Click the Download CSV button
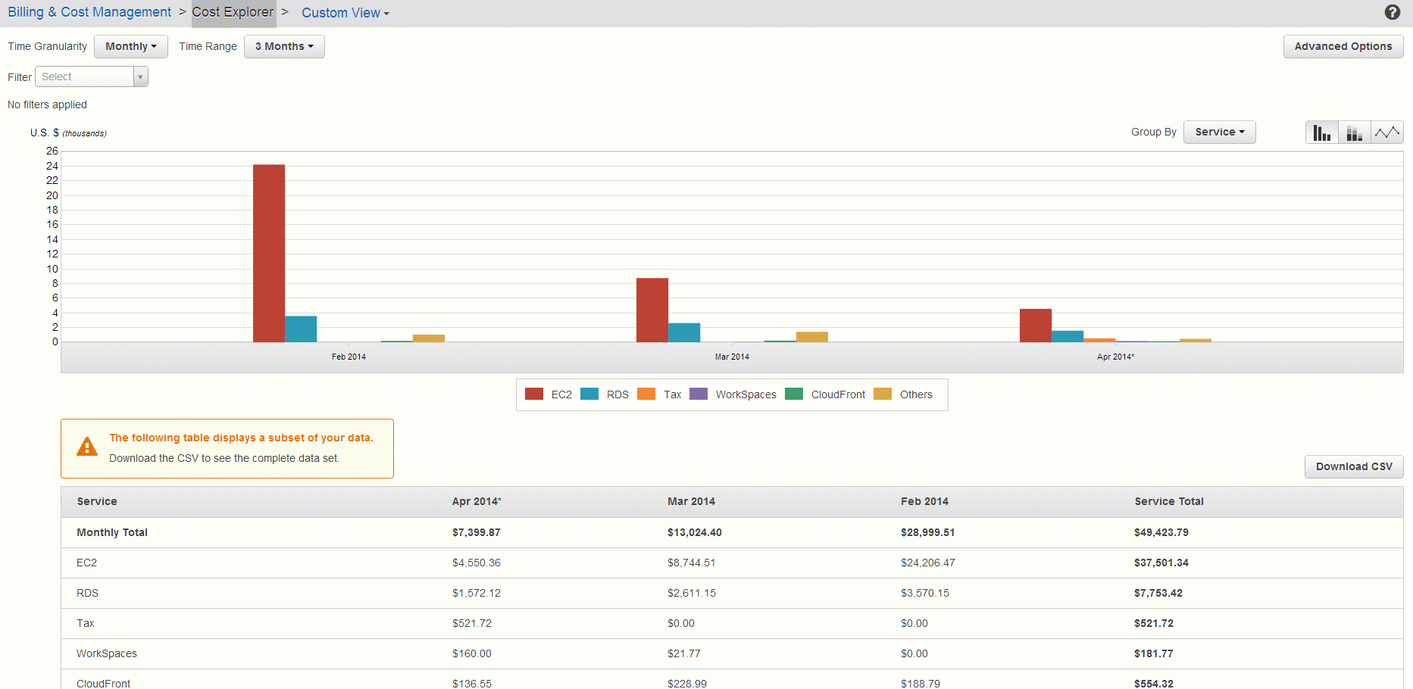This screenshot has width=1413, height=689. [1354, 466]
